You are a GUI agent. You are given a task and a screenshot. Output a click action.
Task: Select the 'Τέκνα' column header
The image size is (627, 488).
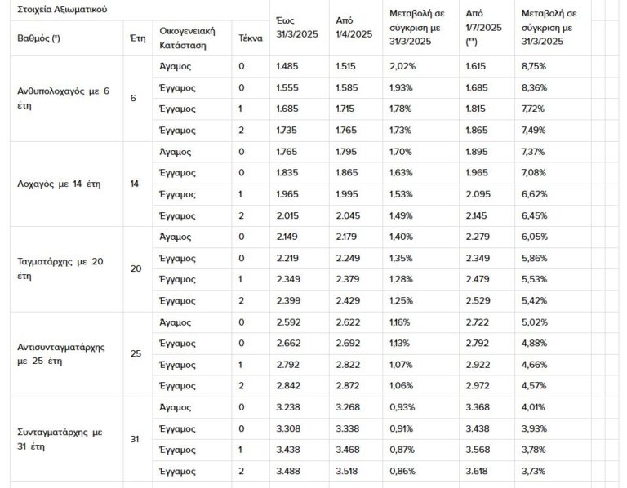pyautogui.click(x=250, y=38)
